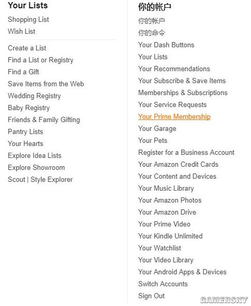Screen dimensions: 251x306
Task: Go to Baby Registry
Action: coord(29,108)
